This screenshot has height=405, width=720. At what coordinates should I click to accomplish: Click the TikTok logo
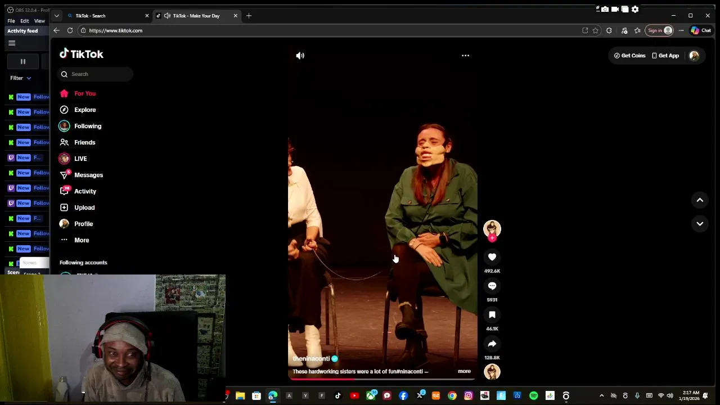(x=82, y=54)
